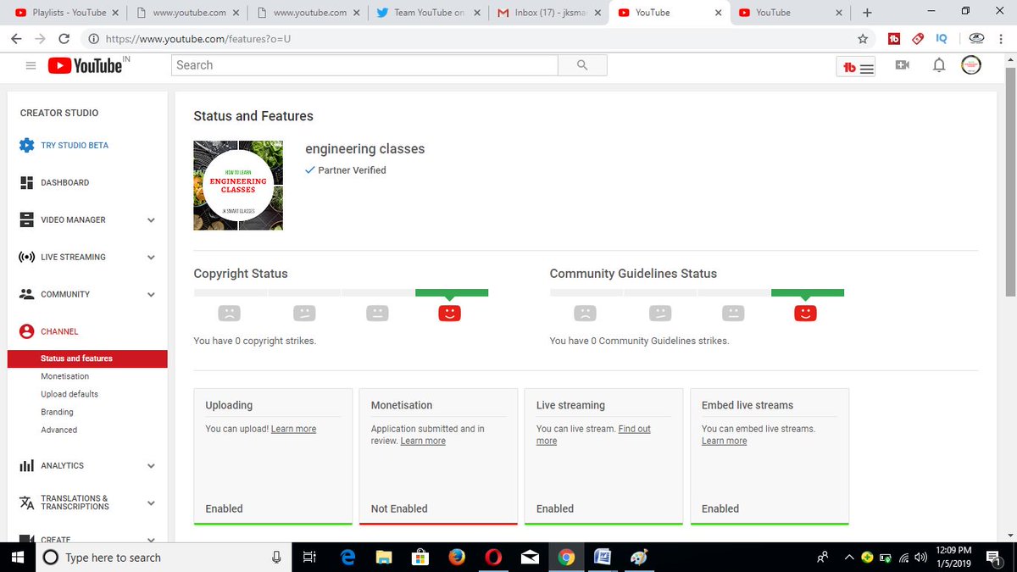Click the YouTube search field

364,65
